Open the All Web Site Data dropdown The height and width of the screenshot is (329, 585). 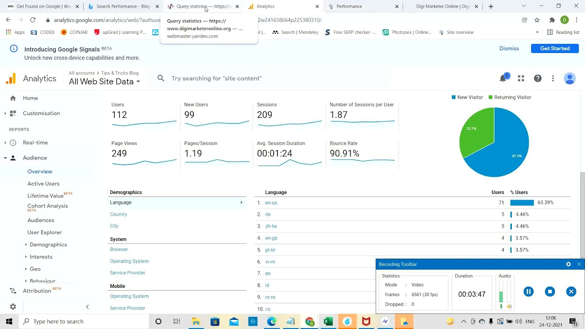click(104, 82)
